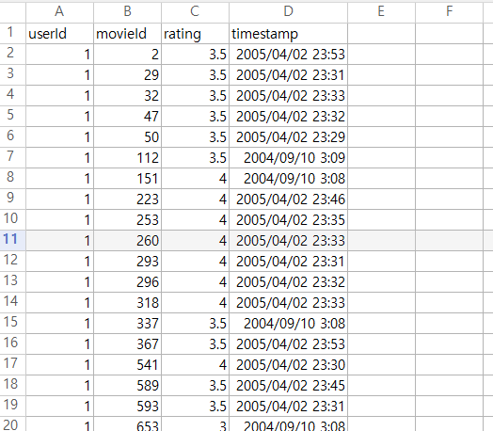The height and width of the screenshot is (431, 493).
Task: Select movieId cell with value 296
Action: [x=127, y=281]
